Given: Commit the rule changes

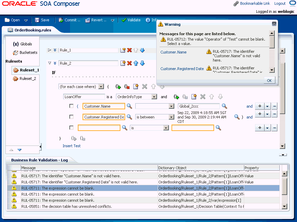Looking at the screenshot, I should [69, 20].
